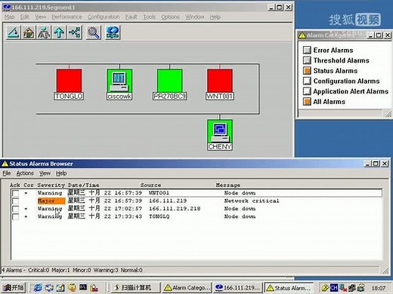This screenshot has width=393, height=294.
Task: Click the orange Major severity cell
Action: point(51,201)
